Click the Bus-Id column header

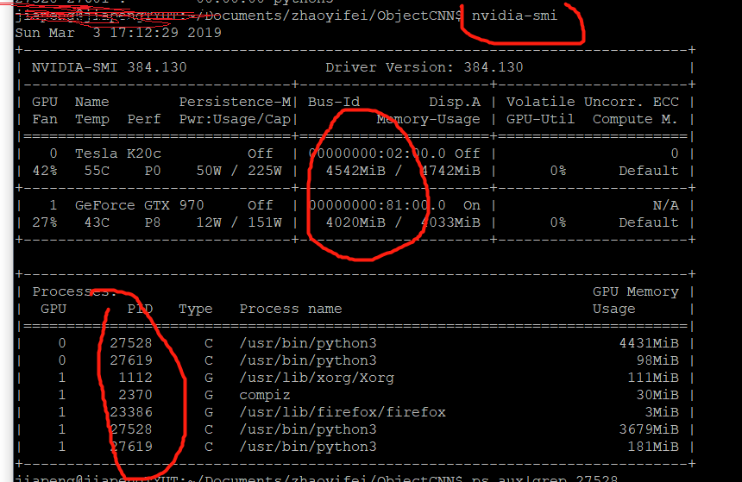click(334, 102)
